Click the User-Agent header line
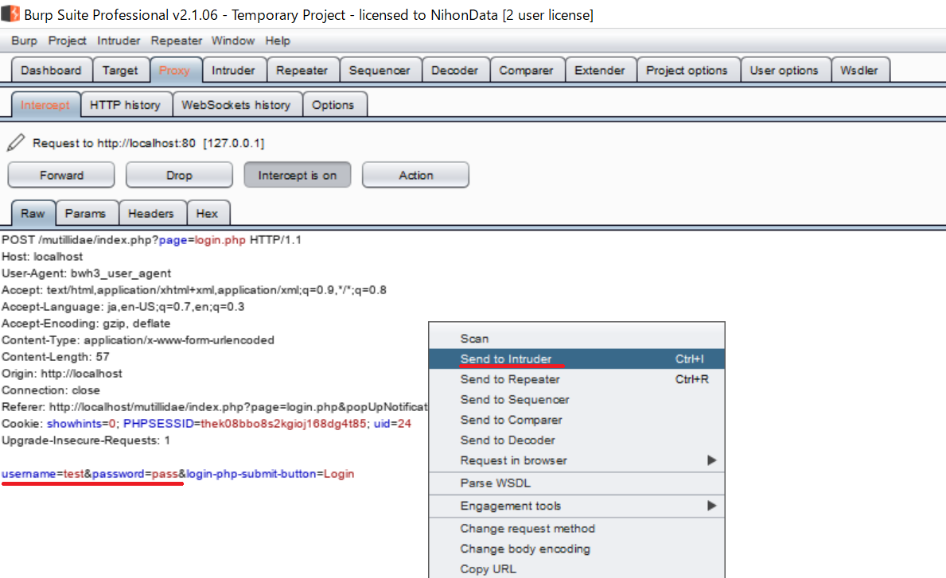The height and width of the screenshot is (578, 946). pos(86,273)
